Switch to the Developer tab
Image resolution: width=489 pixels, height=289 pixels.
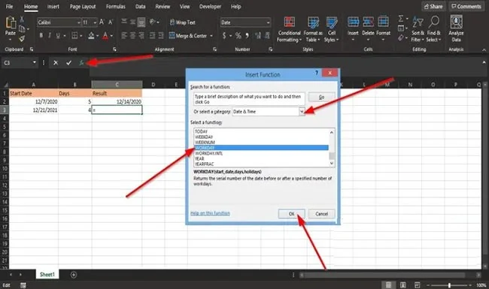210,7
